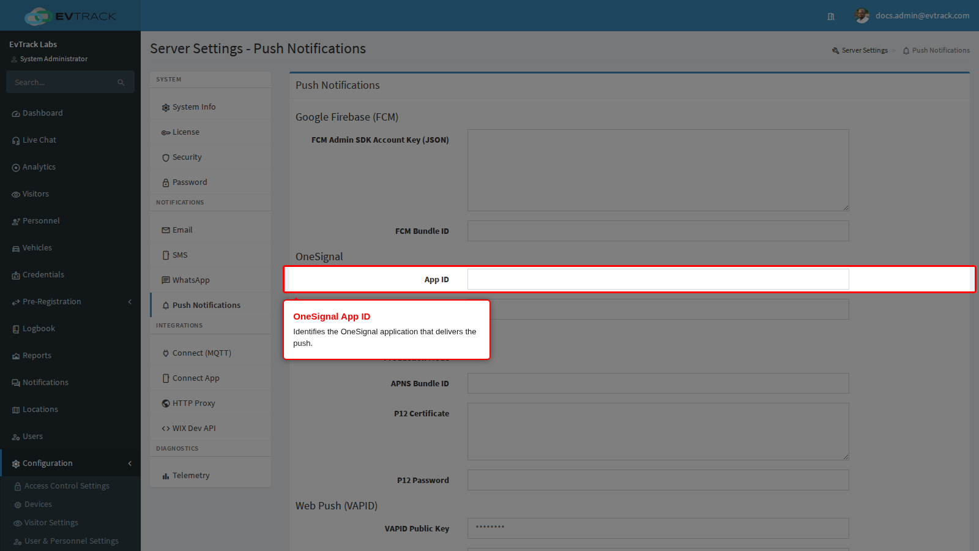
Task: Open Devices submenu item
Action: tap(70, 504)
